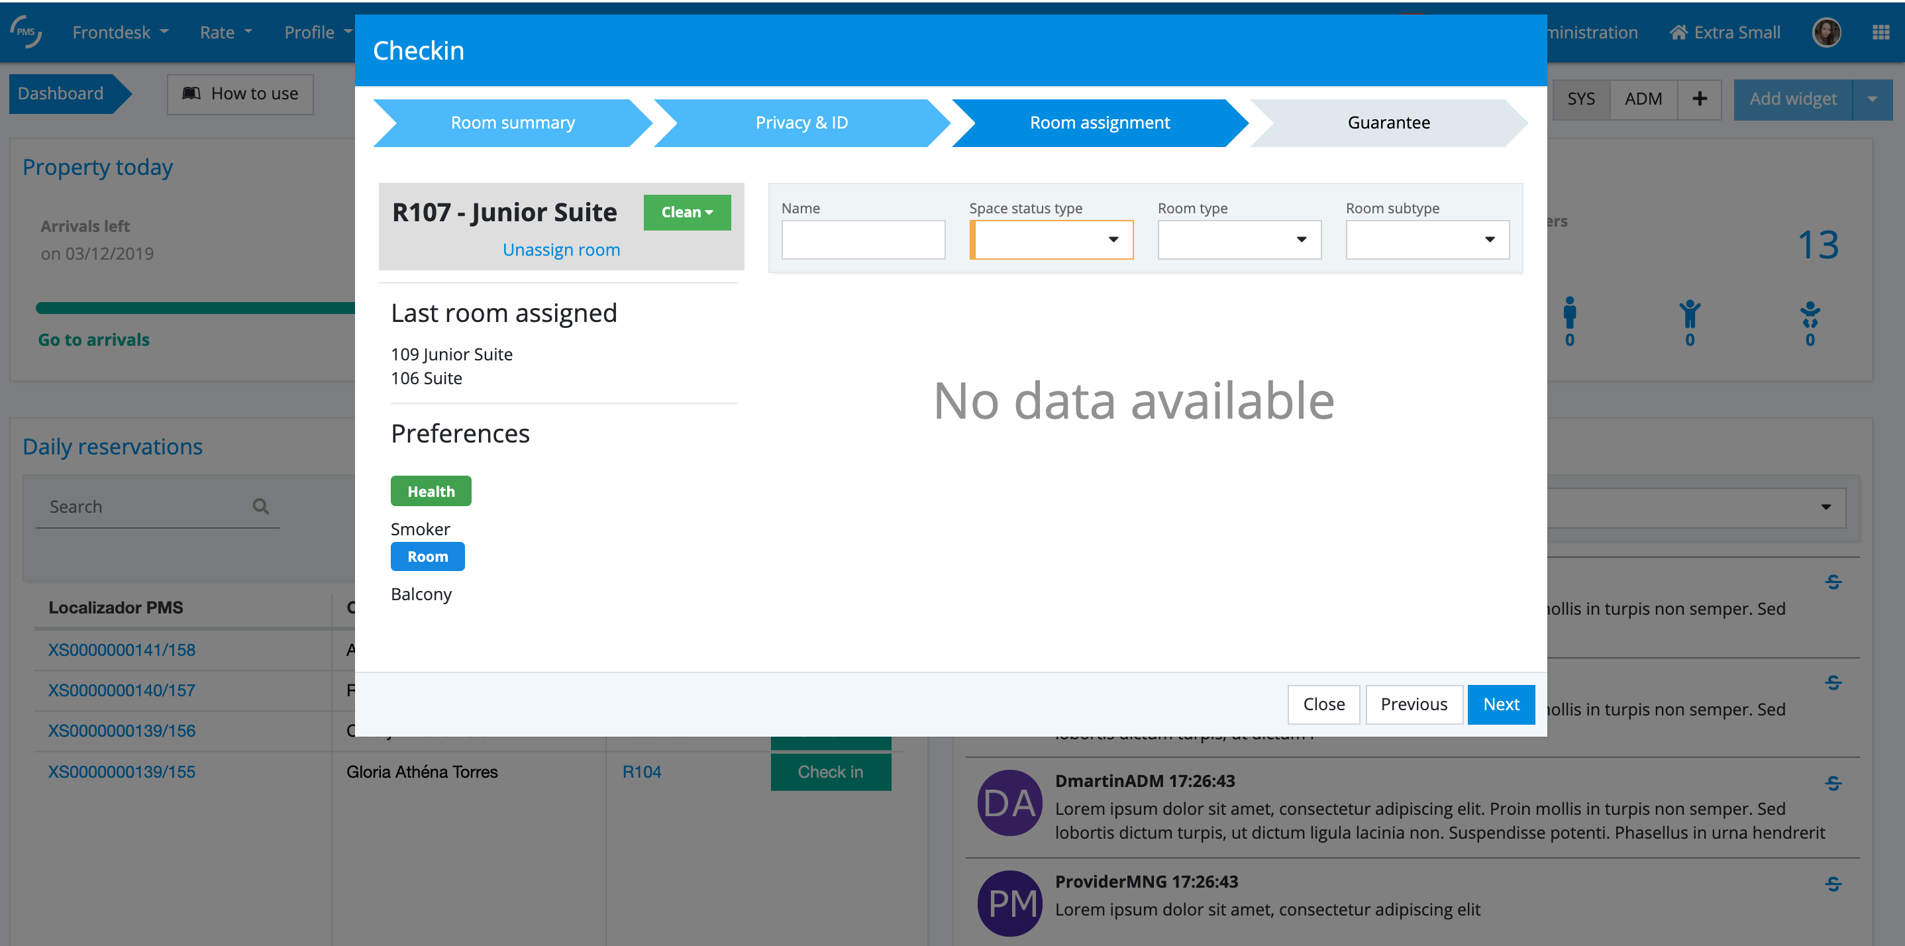Click the PMS logo icon

[x=26, y=32]
